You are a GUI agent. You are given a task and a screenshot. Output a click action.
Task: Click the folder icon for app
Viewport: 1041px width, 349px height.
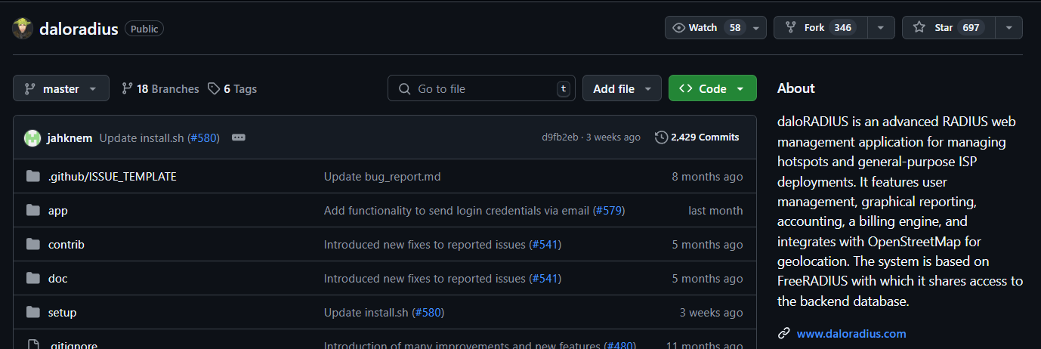[32, 211]
